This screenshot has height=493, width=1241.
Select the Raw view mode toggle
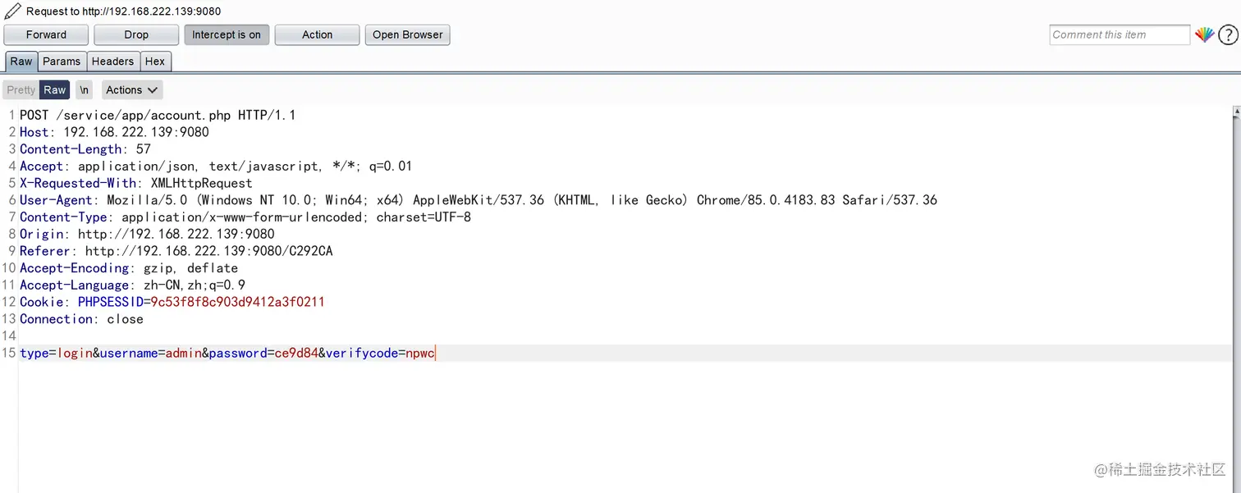click(x=55, y=90)
